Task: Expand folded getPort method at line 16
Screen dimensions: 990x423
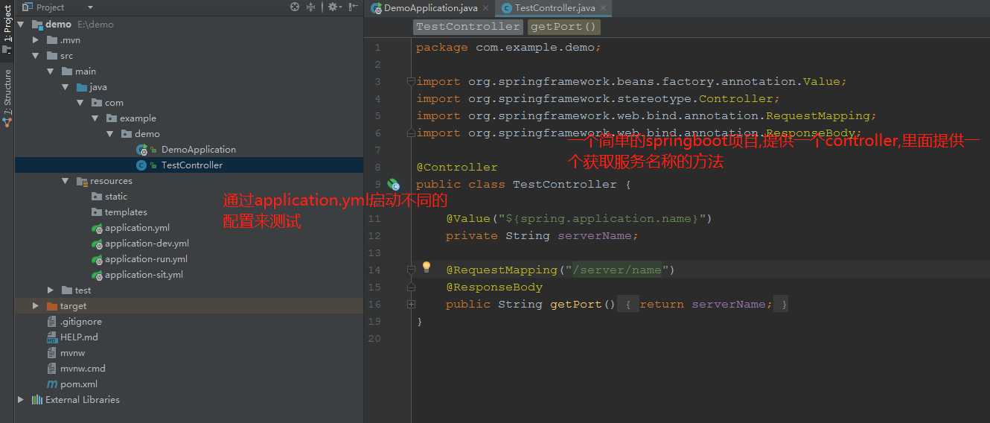Action: (410, 304)
